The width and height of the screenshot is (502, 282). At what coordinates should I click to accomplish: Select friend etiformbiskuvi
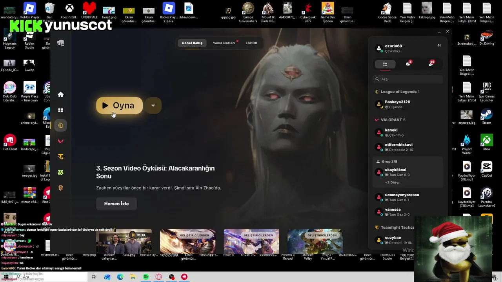pyautogui.click(x=408, y=147)
